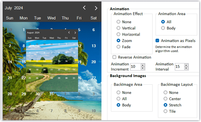Select day 16 in August calendar
201x122 pixels.
point(66,61)
